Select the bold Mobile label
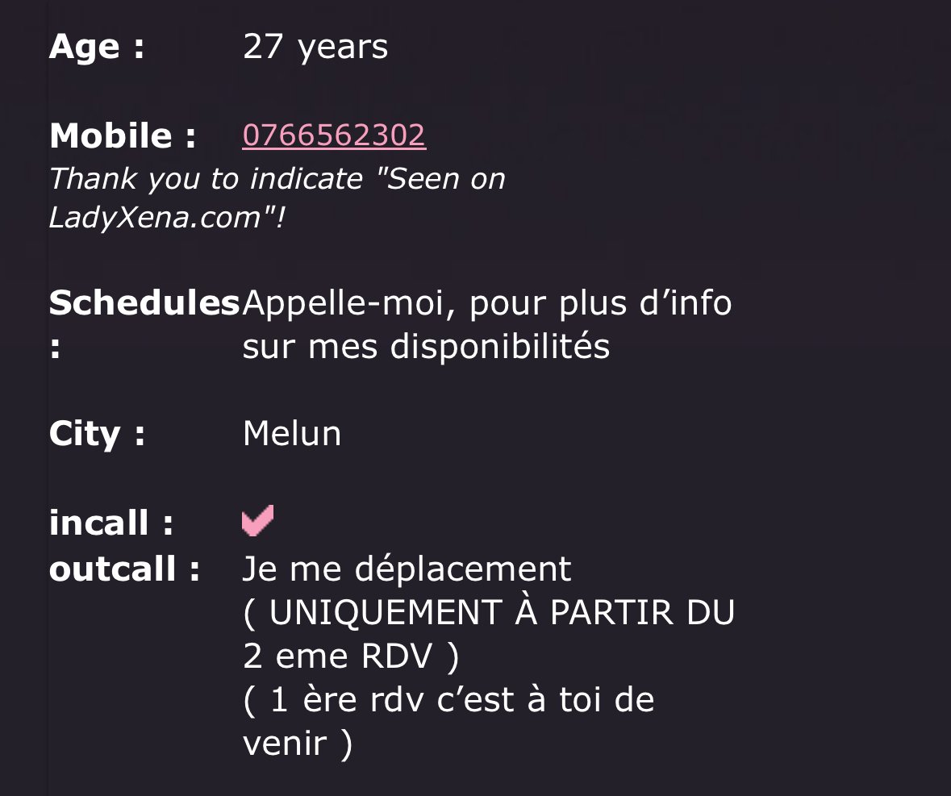The image size is (951, 796). click(123, 135)
